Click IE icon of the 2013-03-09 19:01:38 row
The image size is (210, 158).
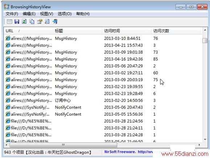coord(8,52)
